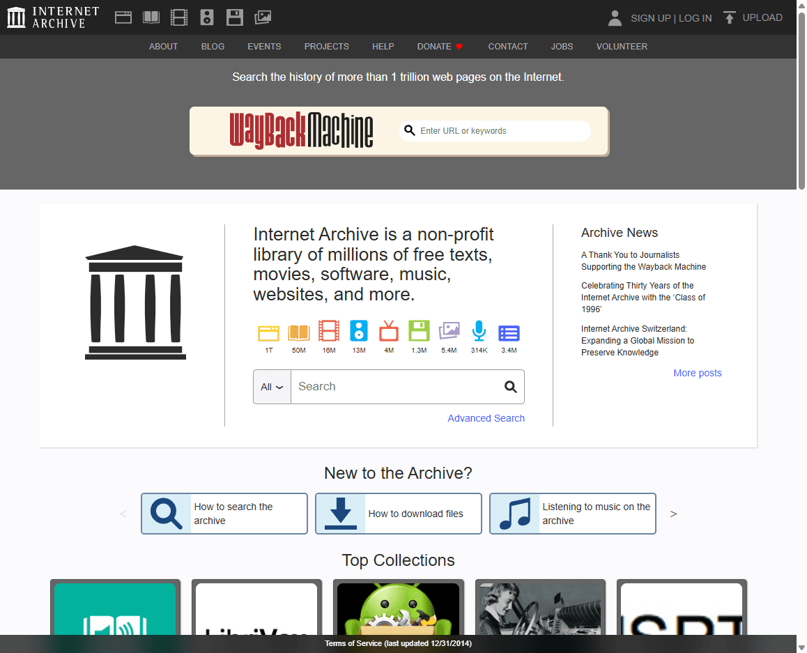Open Web section icon in top bar

pos(123,17)
